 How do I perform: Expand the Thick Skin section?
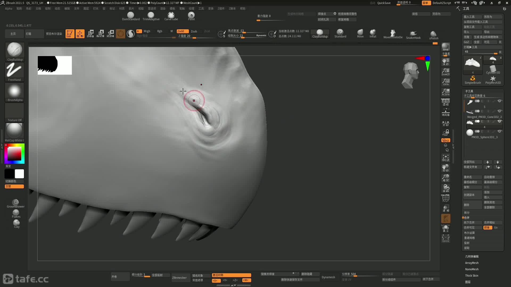[x=472, y=276]
